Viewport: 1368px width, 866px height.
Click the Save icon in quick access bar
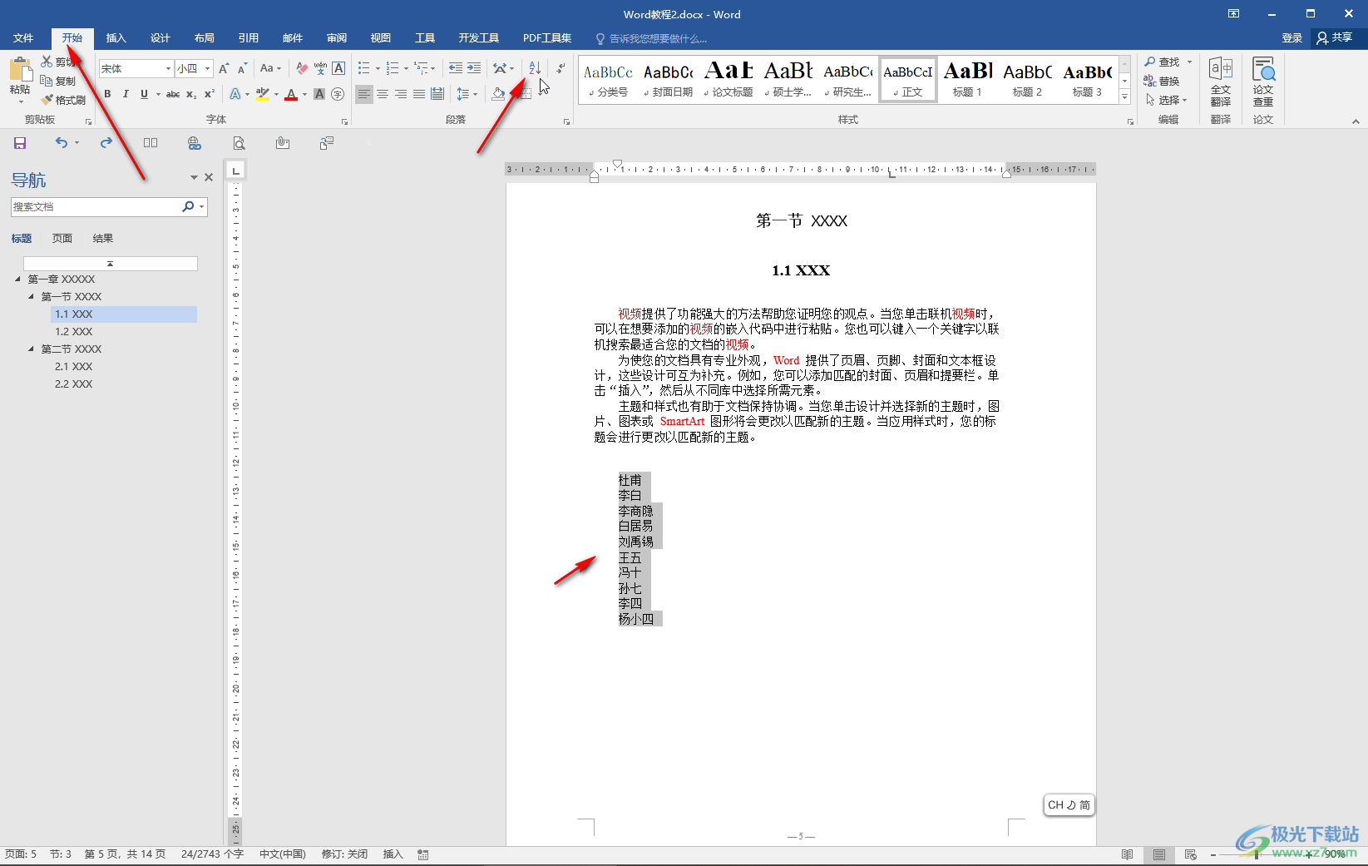[x=20, y=143]
